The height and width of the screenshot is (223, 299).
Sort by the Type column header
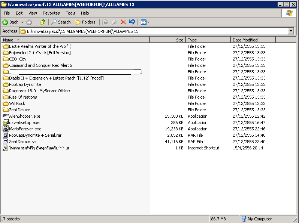(x=208, y=40)
